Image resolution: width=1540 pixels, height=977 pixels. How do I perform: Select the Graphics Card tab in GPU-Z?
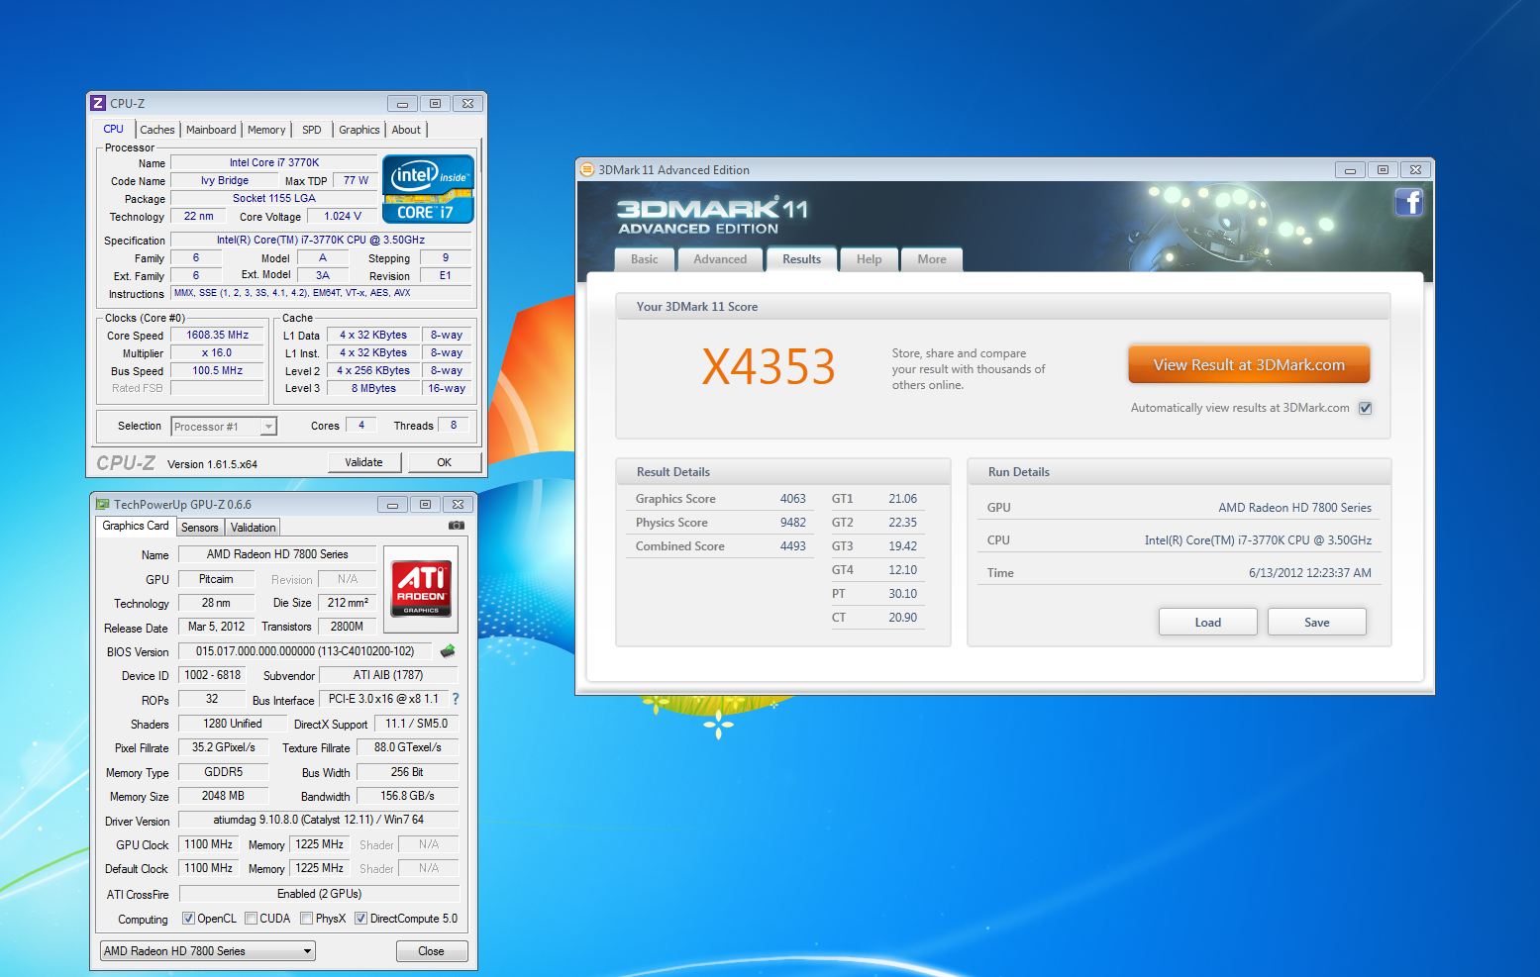coord(136,526)
